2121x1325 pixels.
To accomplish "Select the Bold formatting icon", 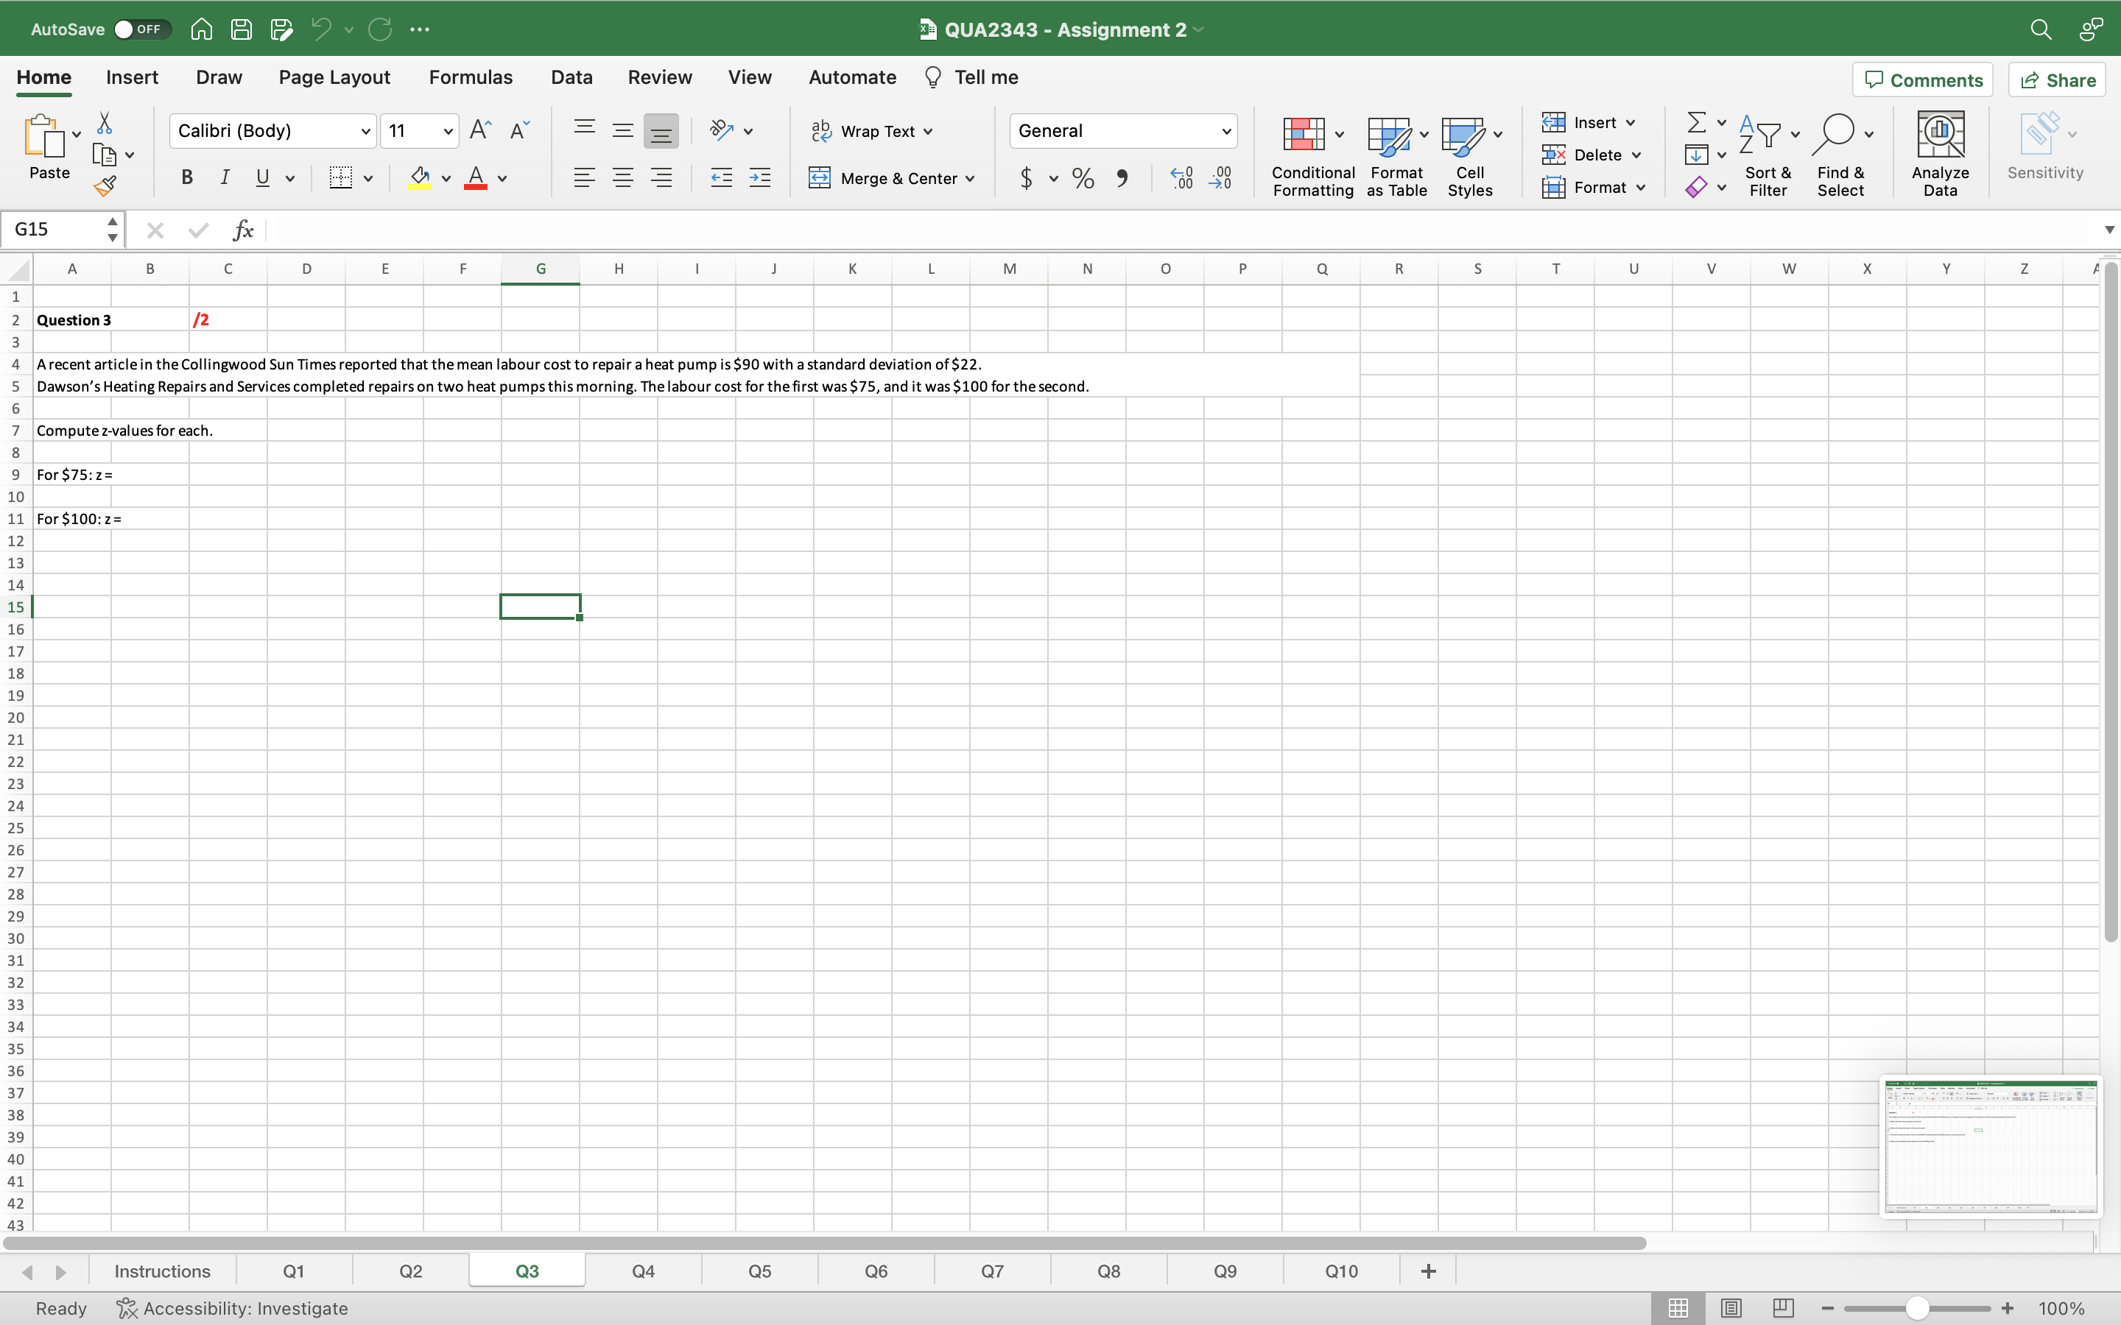I will point(186,178).
